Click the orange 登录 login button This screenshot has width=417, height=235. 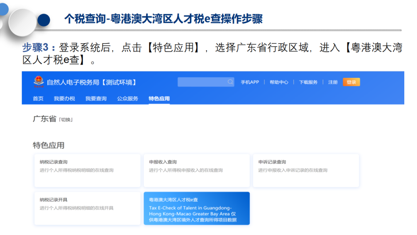[x=351, y=82]
